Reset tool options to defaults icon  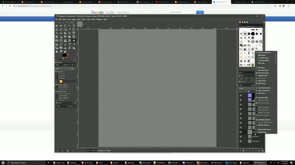73,151
